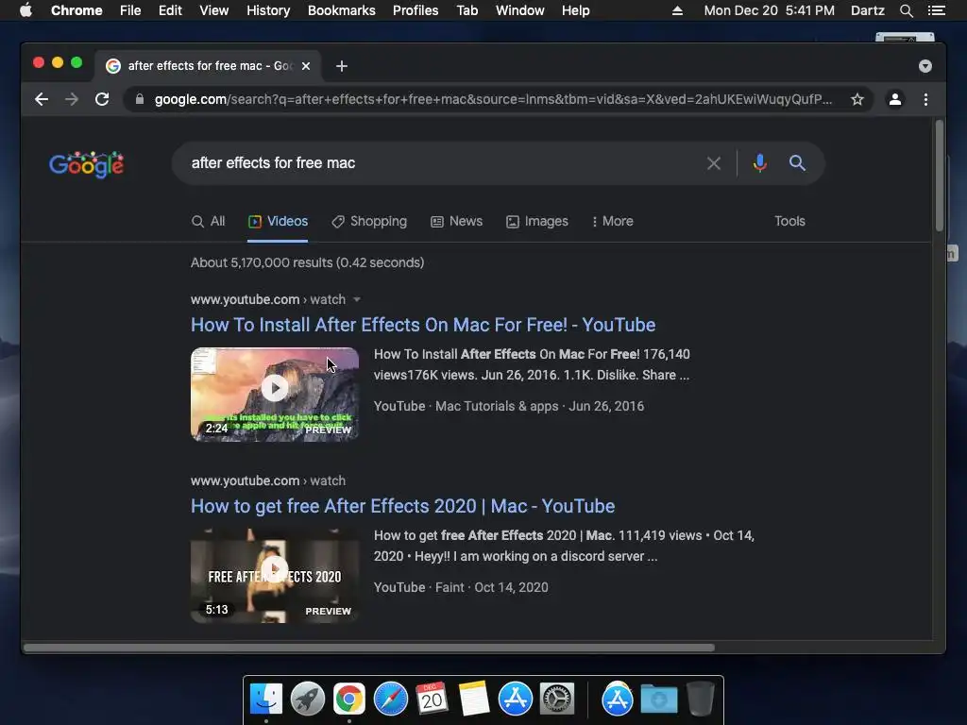Open Notes from the Dock
The width and height of the screenshot is (967, 725).
474,700
